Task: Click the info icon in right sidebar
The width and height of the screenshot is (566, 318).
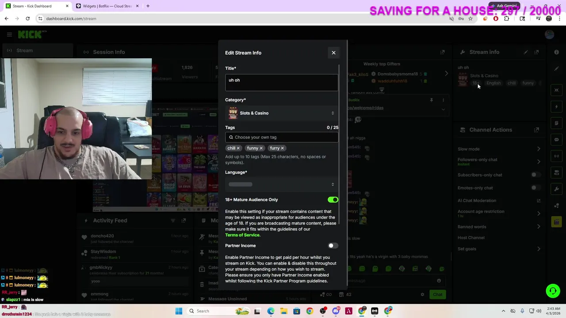Action: click(x=557, y=52)
